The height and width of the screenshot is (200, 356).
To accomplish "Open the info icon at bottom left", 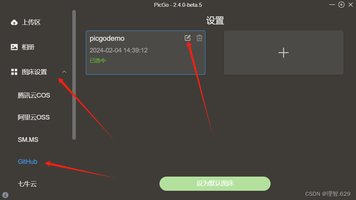I will click(x=5, y=195).
